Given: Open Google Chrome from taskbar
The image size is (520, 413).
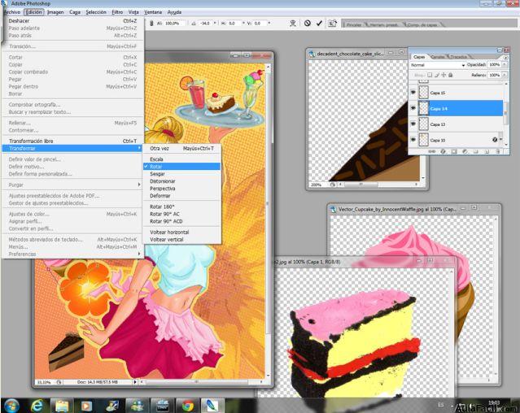Looking at the screenshot, I should (x=188, y=406).
